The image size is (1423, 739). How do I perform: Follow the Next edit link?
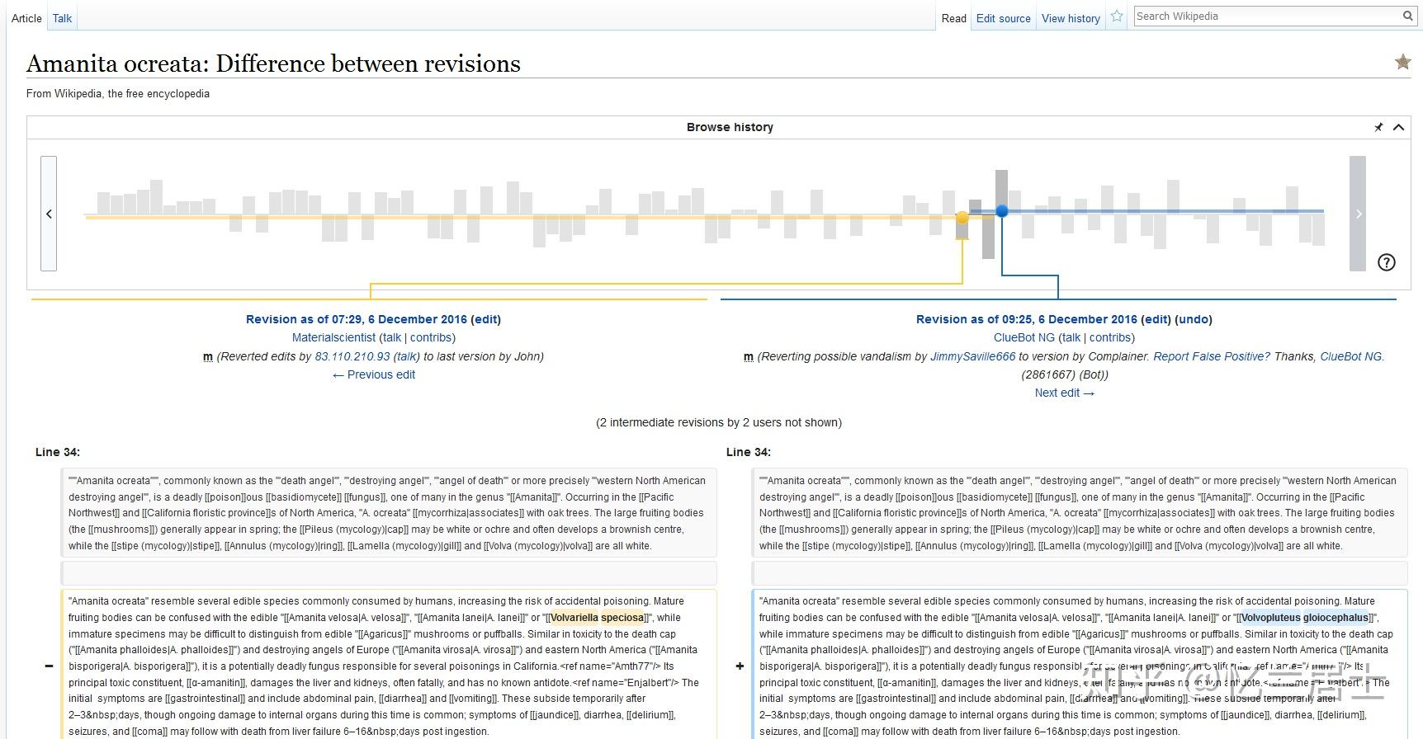pyautogui.click(x=1064, y=393)
